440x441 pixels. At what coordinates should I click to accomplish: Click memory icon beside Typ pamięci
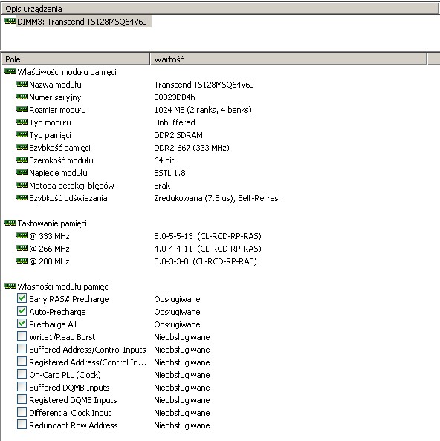click(x=22, y=135)
